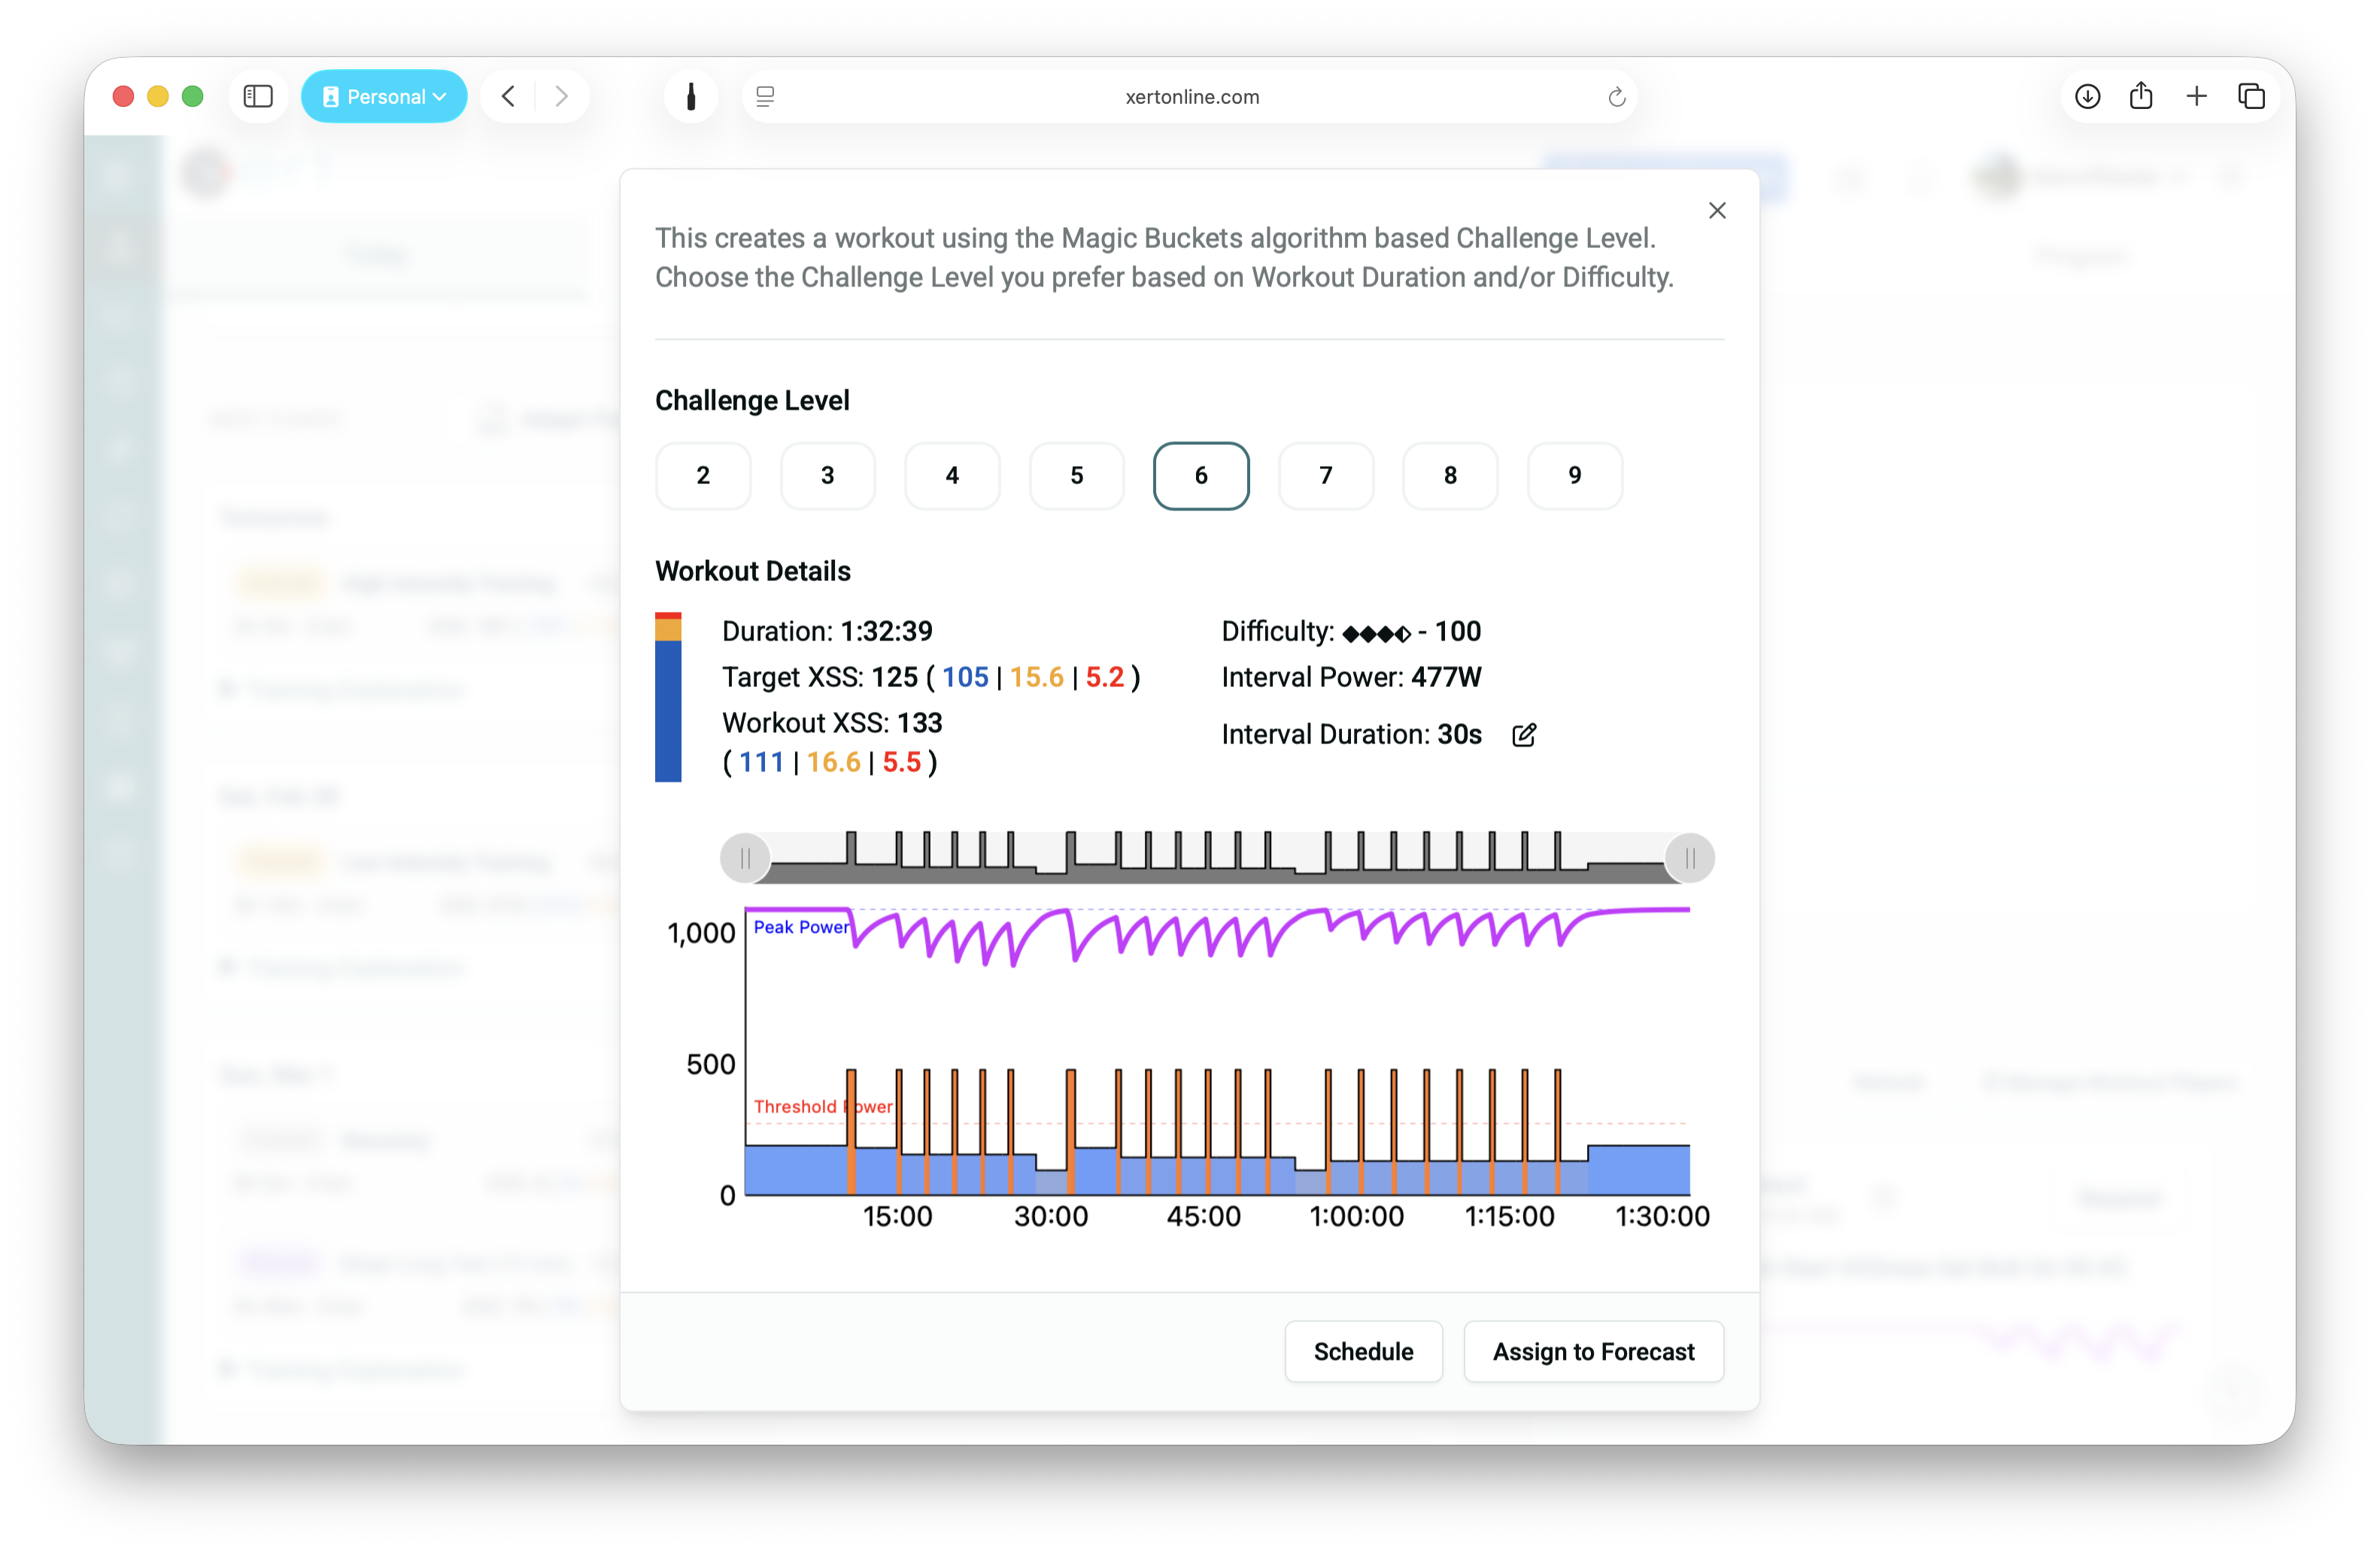Open the Personal profile dropdown

pyautogui.click(x=384, y=96)
